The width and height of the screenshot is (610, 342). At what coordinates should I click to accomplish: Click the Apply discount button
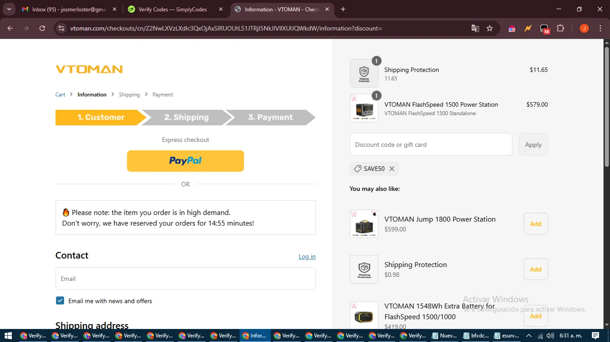click(x=533, y=144)
